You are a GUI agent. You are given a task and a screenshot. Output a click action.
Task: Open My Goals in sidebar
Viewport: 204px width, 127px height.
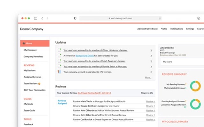(28, 104)
